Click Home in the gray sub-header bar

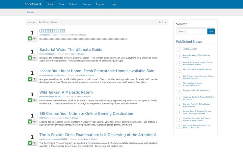pyautogui.click(x=31, y=12)
